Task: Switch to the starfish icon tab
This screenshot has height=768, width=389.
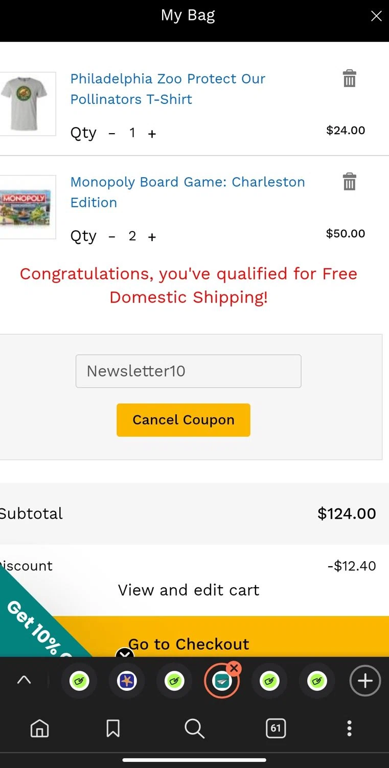Action: tap(127, 681)
